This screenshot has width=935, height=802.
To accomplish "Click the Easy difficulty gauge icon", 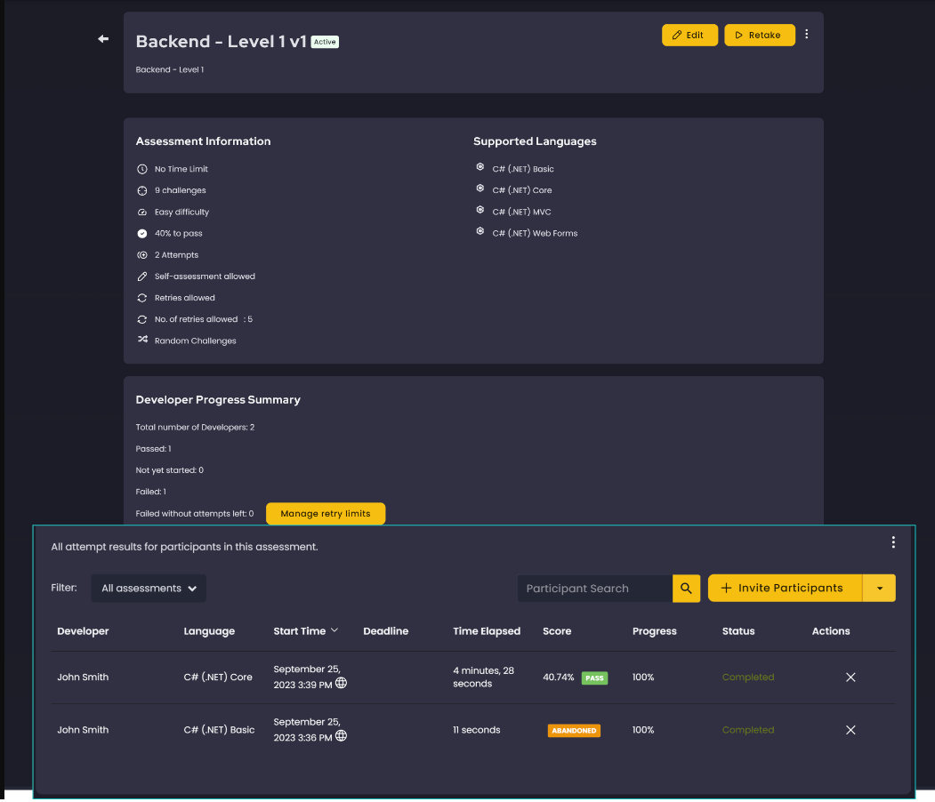I will pyautogui.click(x=142, y=213).
